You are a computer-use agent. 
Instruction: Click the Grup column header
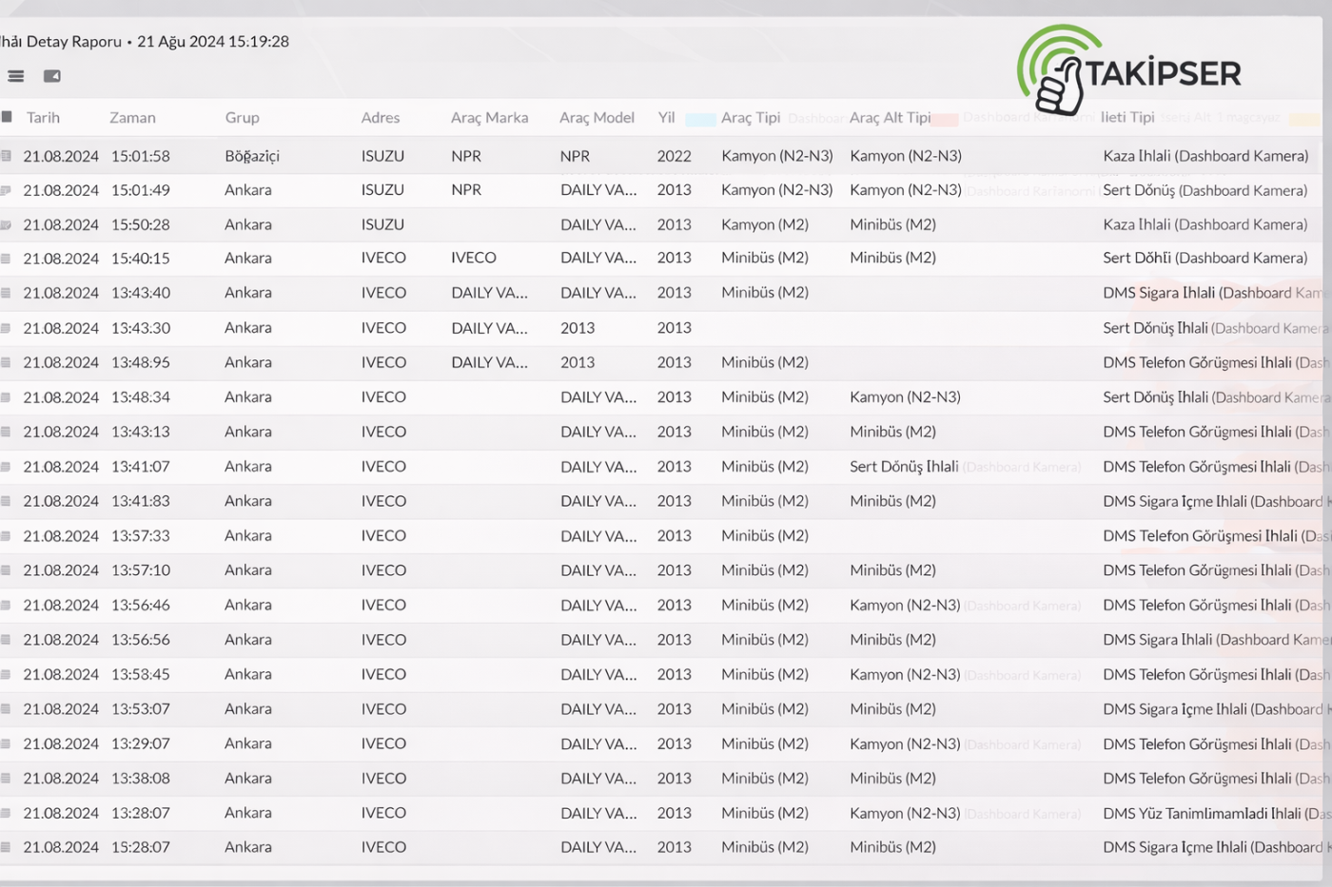tap(242, 118)
